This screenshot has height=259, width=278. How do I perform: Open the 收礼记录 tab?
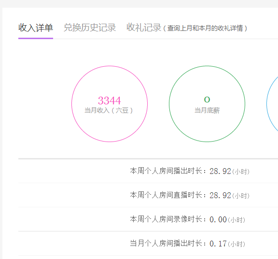pyautogui.click(x=144, y=28)
